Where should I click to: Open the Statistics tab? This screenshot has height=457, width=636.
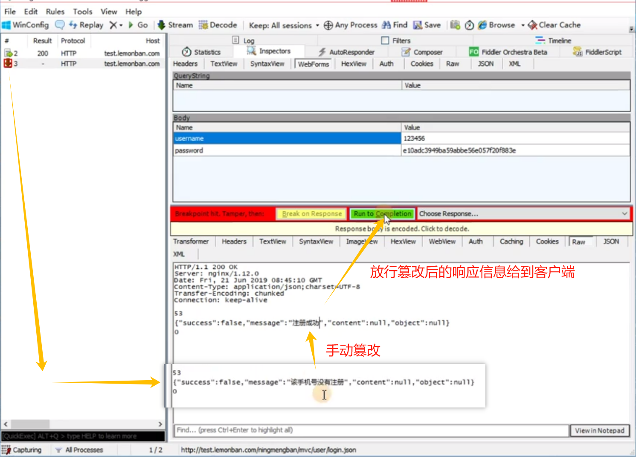coord(201,52)
